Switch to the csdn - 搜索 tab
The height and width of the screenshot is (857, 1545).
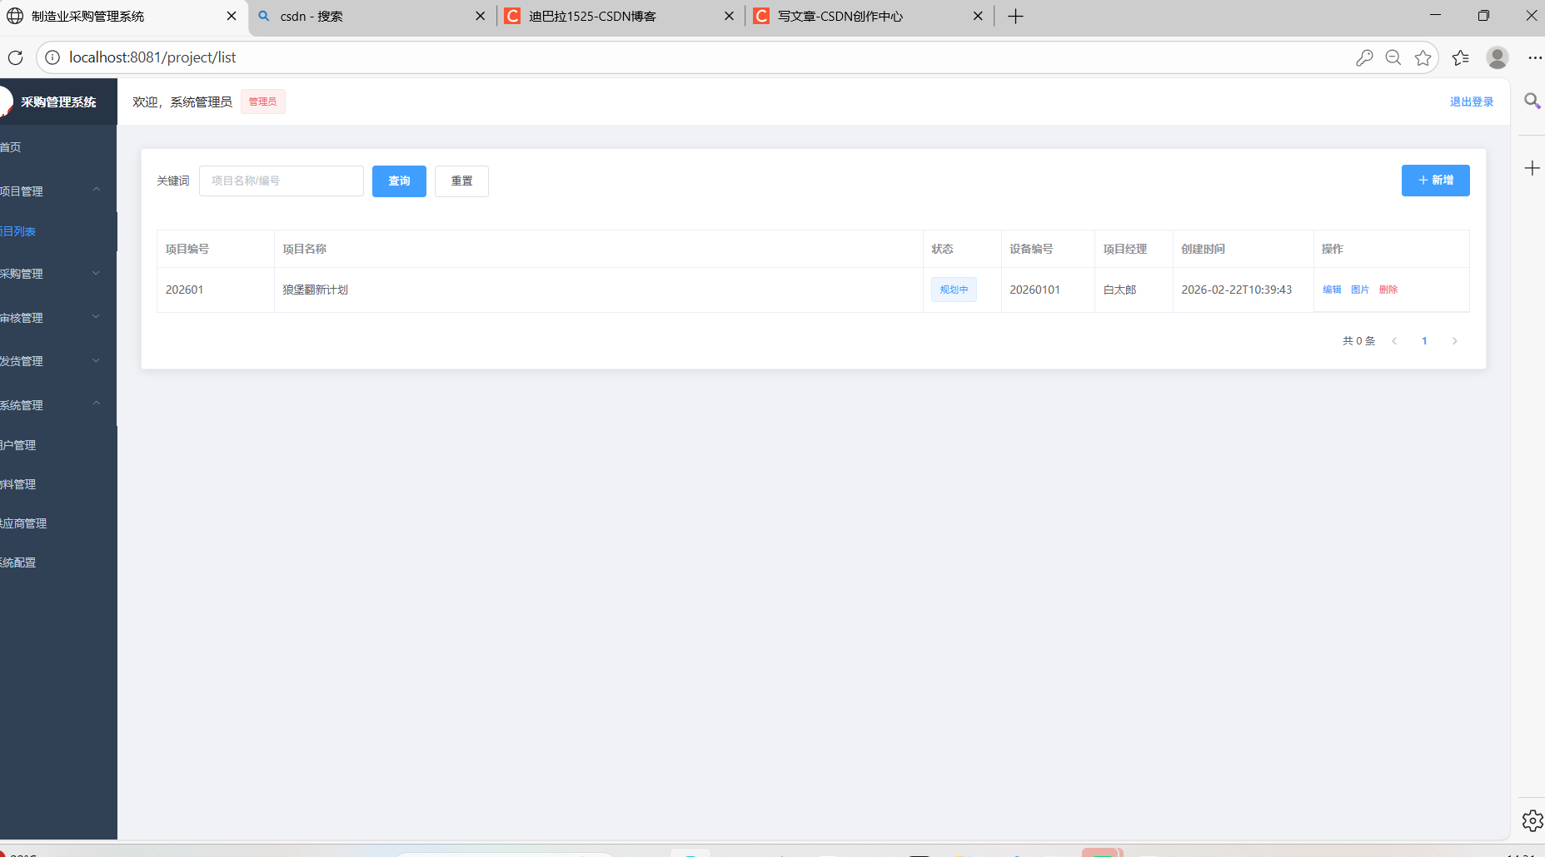tap(372, 16)
